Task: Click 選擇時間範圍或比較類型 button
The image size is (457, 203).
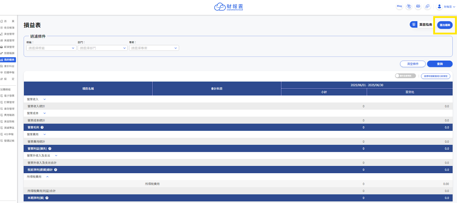Action: (436, 76)
